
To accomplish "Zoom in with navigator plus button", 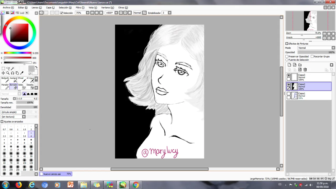I will [329, 34].
